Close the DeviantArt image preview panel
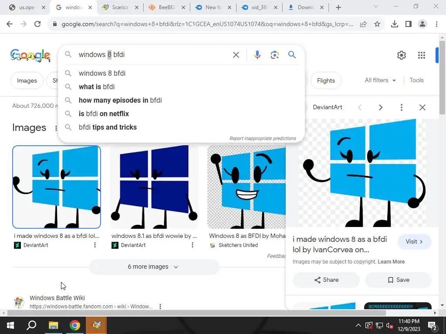 pyautogui.click(x=422, y=107)
